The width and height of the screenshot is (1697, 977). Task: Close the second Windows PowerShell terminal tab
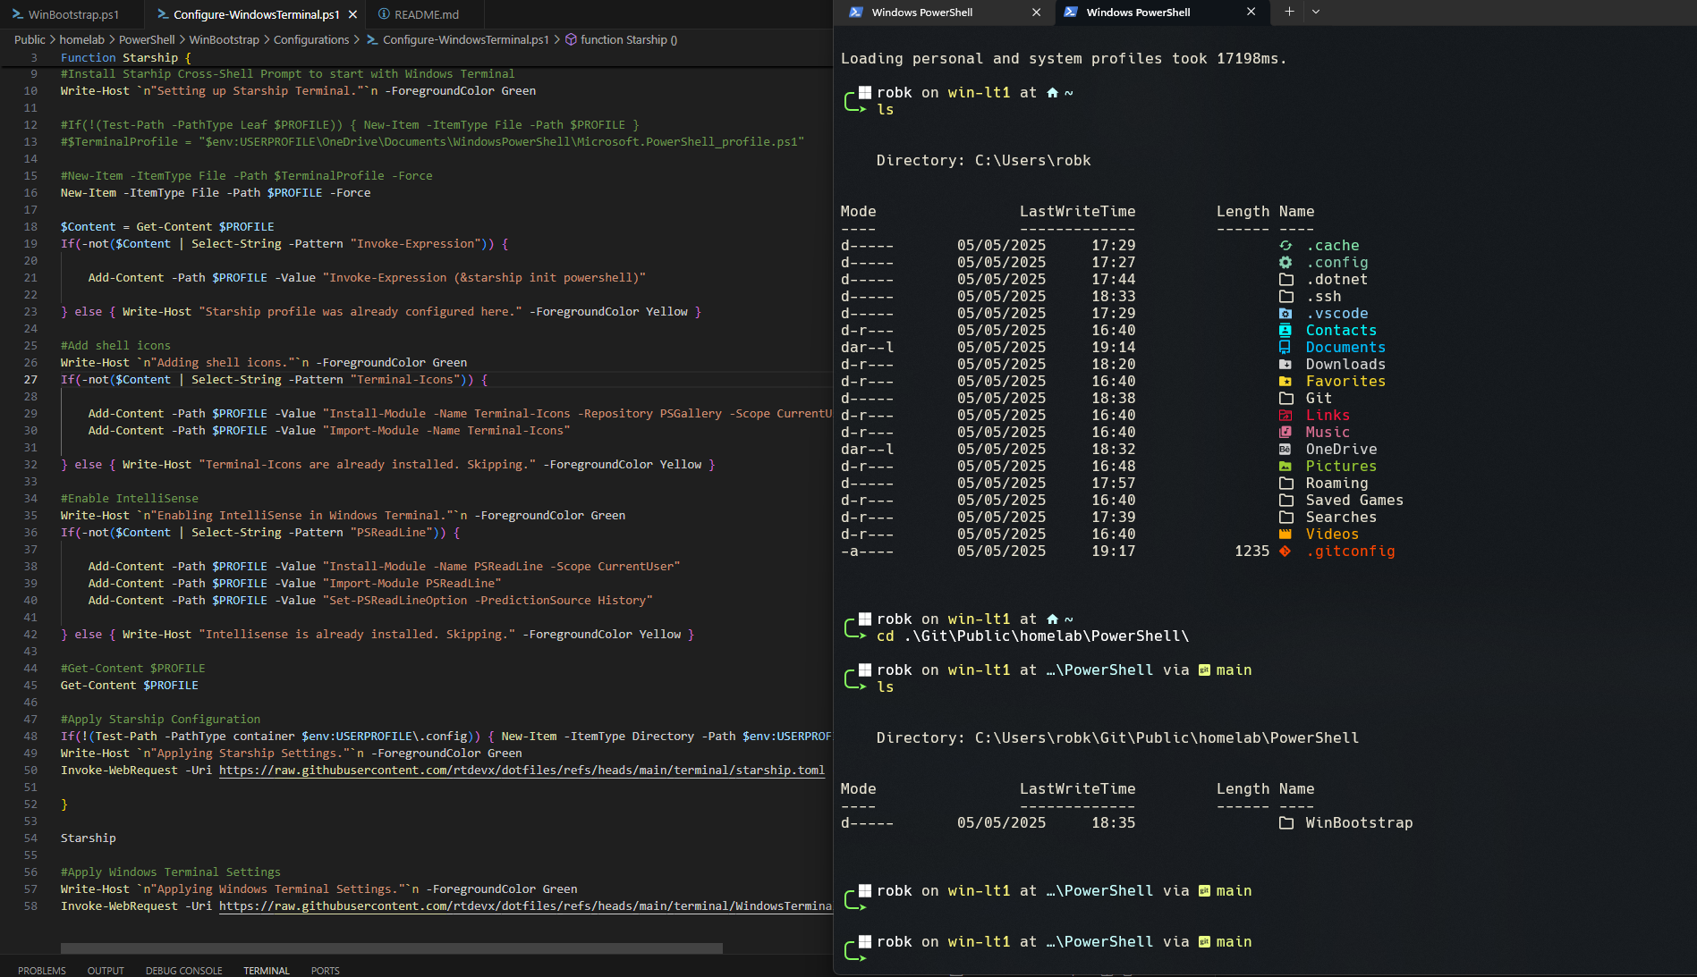coord(1251,12)
